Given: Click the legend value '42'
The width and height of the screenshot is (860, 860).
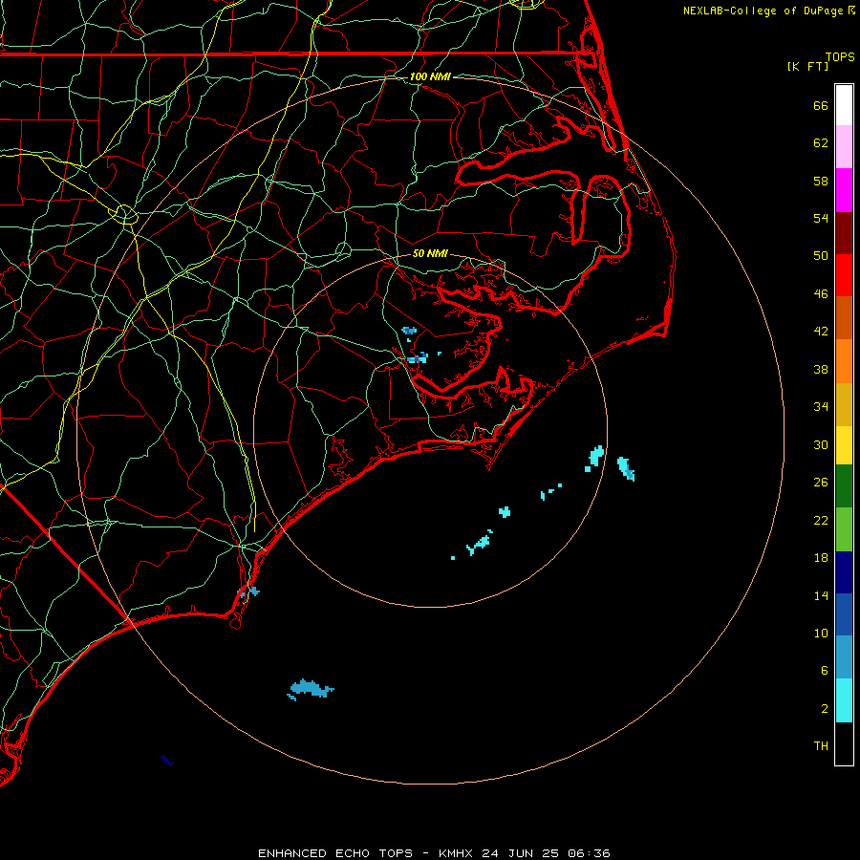Looking at the screenshot, I should pos(821,332).
